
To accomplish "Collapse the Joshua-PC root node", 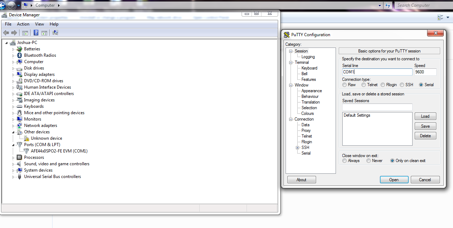I will [x=7, y=43].
